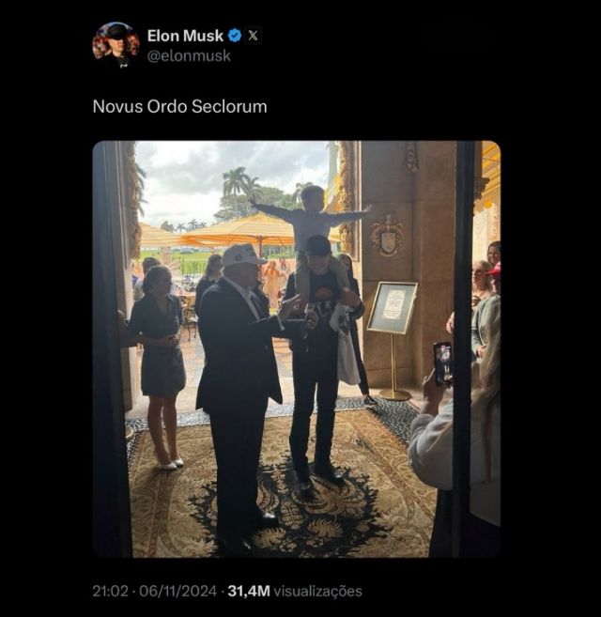Screen dimensions: 601x617
Task: Click the smartphone held up at right
Action: click(x=442, y=362)
